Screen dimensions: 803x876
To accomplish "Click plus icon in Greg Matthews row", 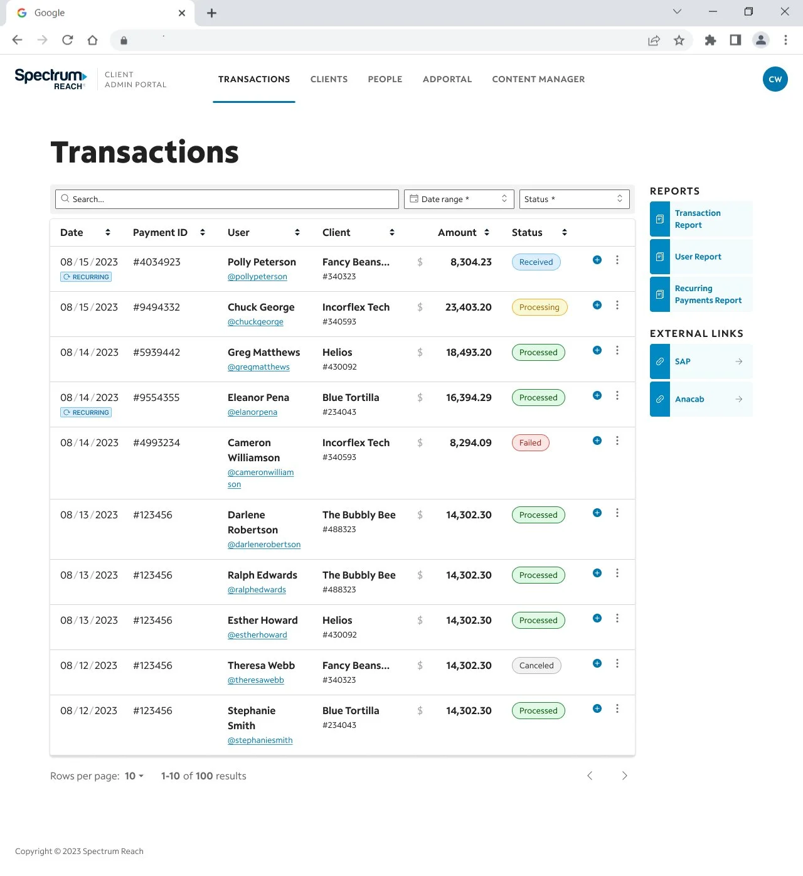I will coord(597,350).
